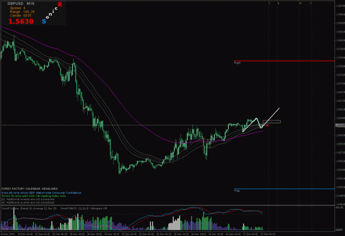Click the 16 Dec 14:15 time label
The height and width of the screenshot is (236, 345).
pos(199,234)
